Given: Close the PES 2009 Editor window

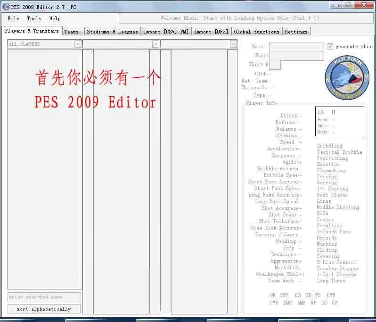Looking at the screenshot, I should click(x=363, y=5).
